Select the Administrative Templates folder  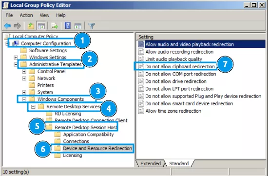(x=55, y=64)
